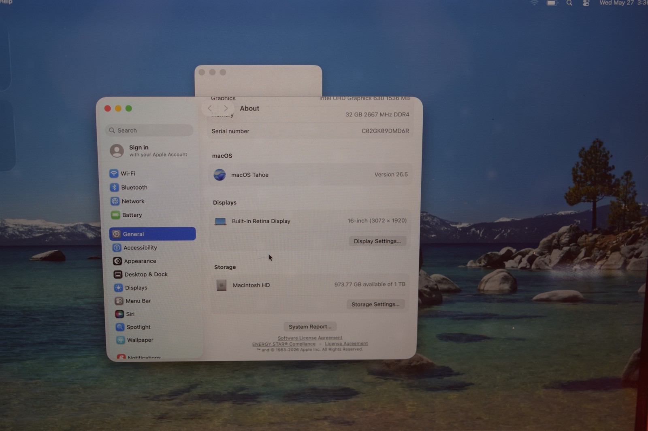The width and height of the screenshot is (648, 431).
Task: Click into the Search field
Action: tap(149, 130)
